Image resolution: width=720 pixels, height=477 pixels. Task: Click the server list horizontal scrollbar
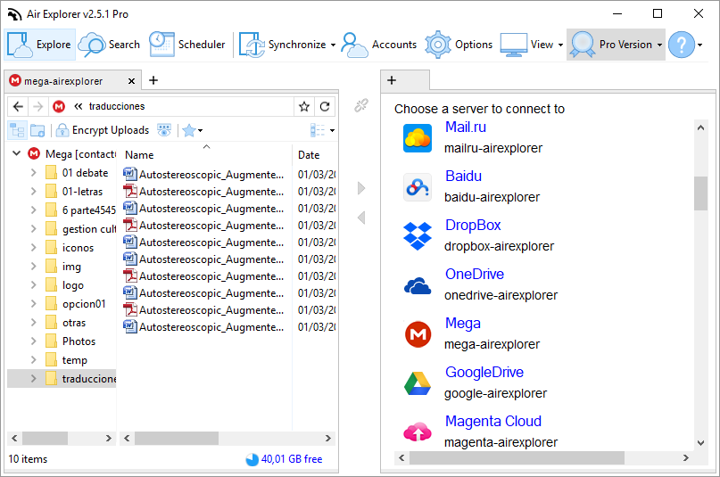coord(517,457)
